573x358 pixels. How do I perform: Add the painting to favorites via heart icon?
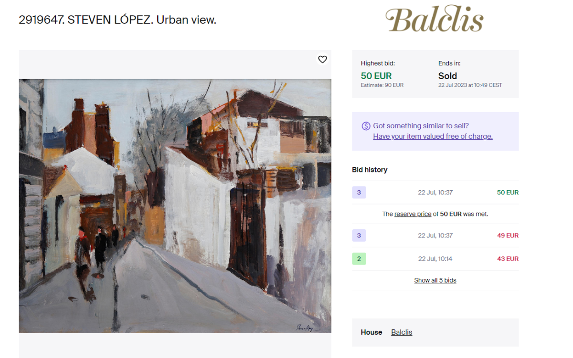tap(322, 59)
